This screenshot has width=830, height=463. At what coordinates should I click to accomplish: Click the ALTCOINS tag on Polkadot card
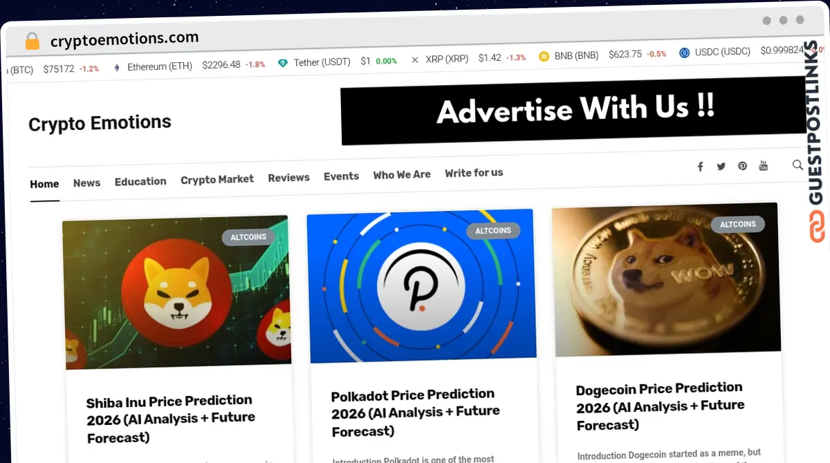click(493, 231)
